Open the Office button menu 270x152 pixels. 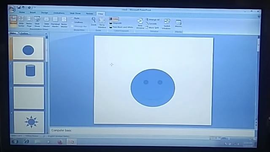[x=12, y=9]
